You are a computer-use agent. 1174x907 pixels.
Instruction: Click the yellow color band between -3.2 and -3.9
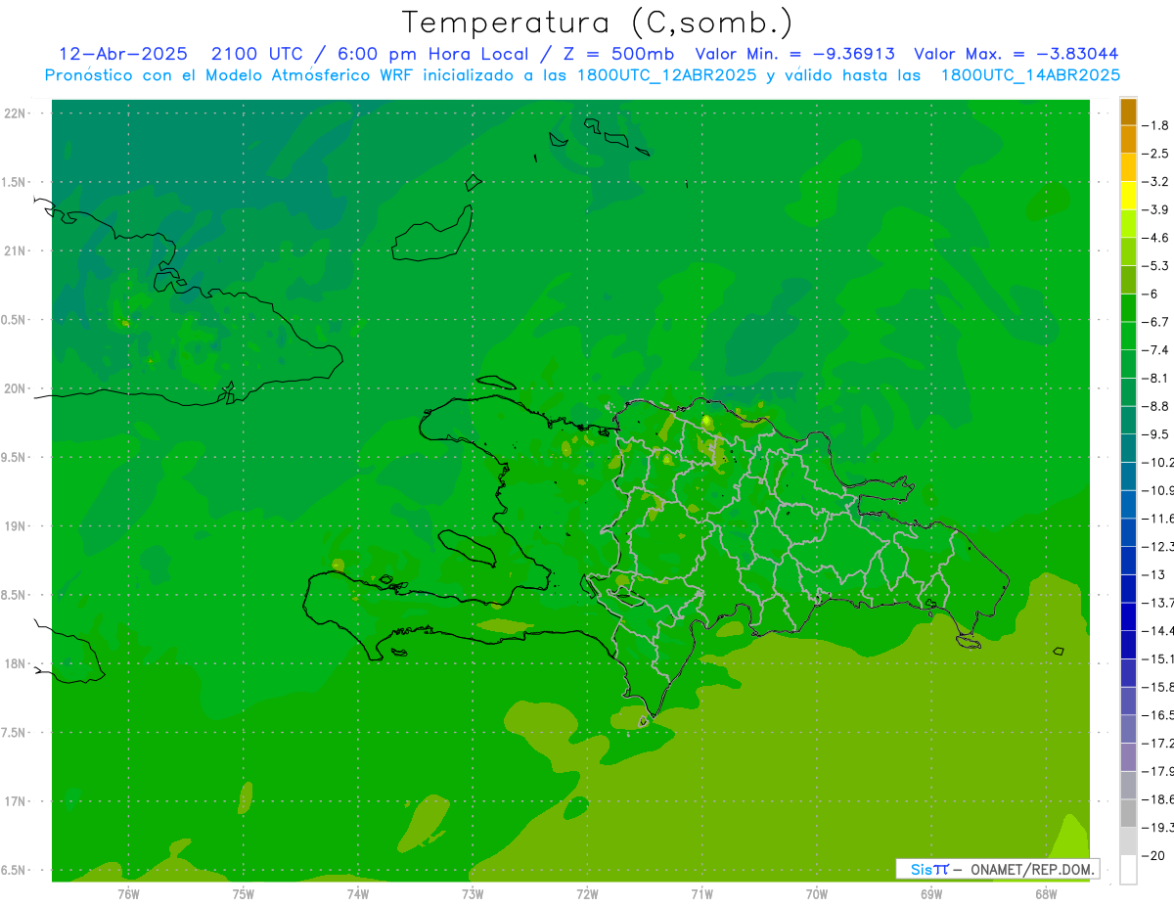click(1128, 195)
